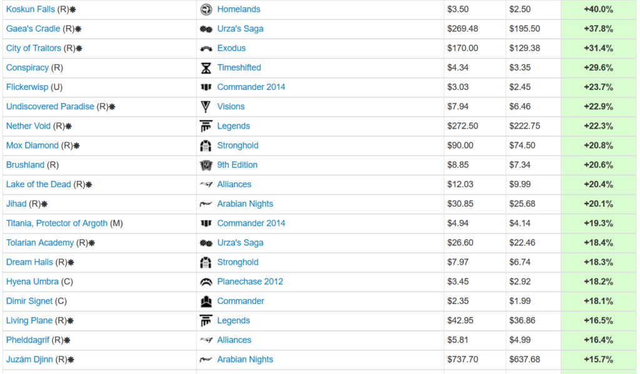Click the Legends column icon in Nether Void row
This screenshot has height=374, width=640.
coord(206,126)
